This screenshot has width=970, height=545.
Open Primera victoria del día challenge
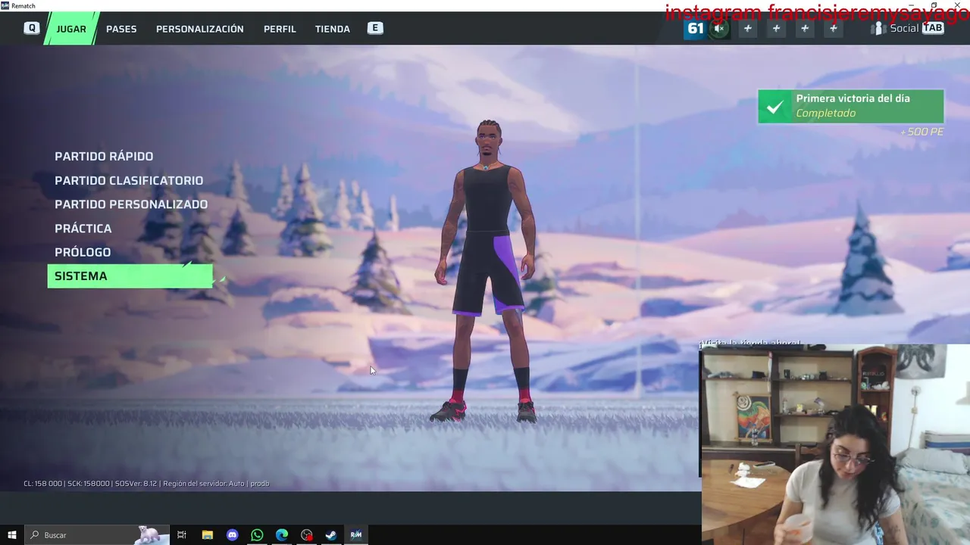851,106
